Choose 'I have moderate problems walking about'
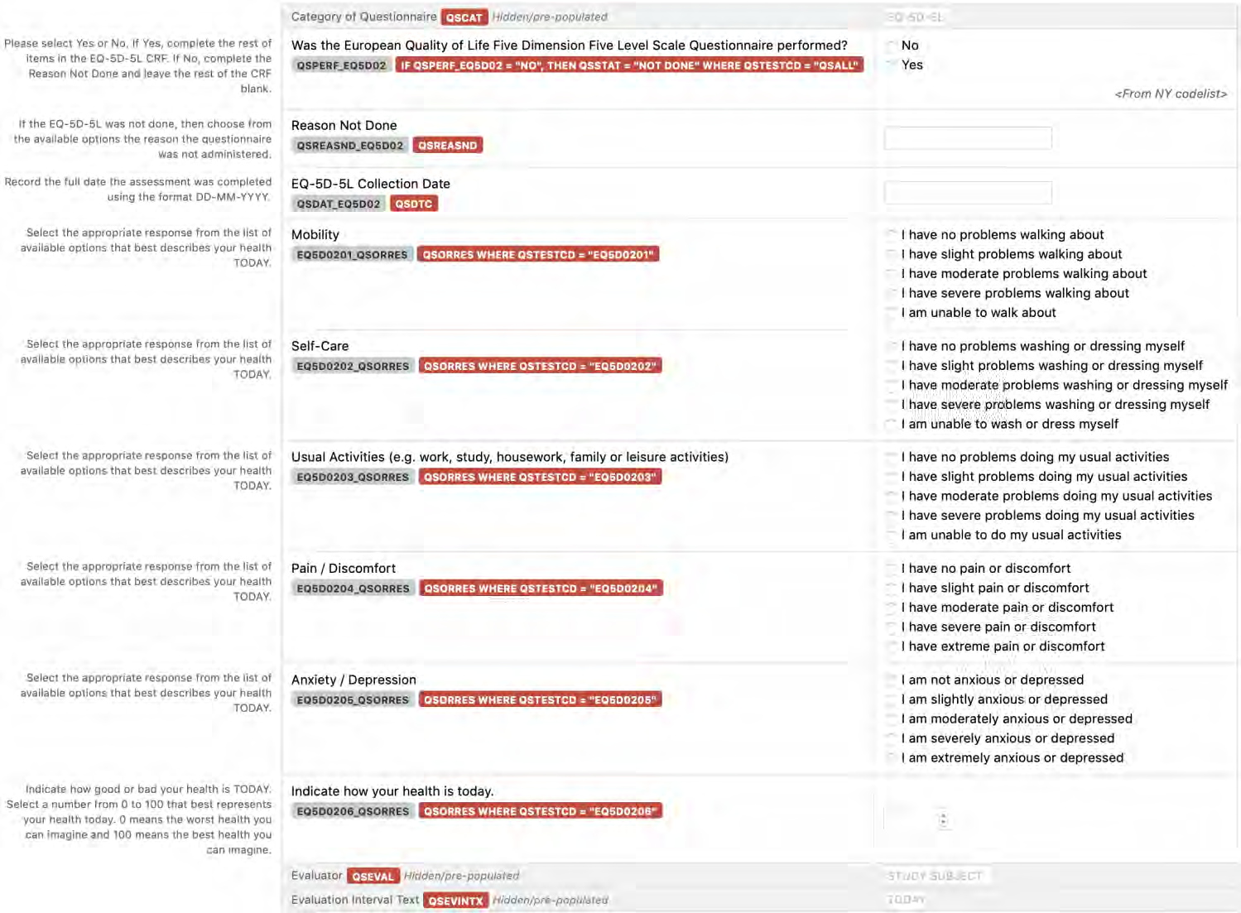The height and width of the screenshot is (913, 1241). pos(892,274)
